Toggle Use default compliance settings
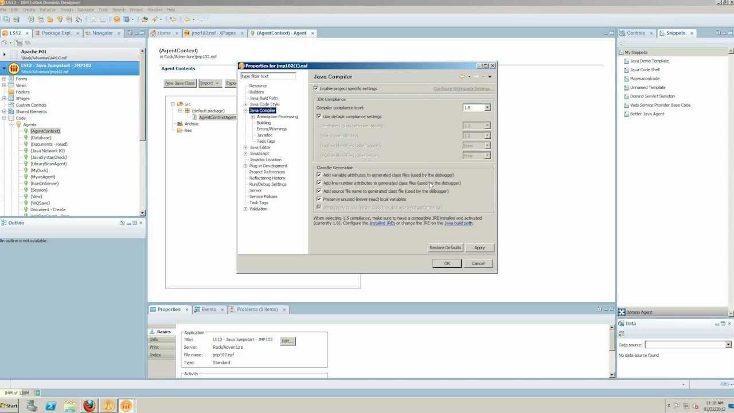The width and height of the screenshot is (734, 413). (319, 116)
